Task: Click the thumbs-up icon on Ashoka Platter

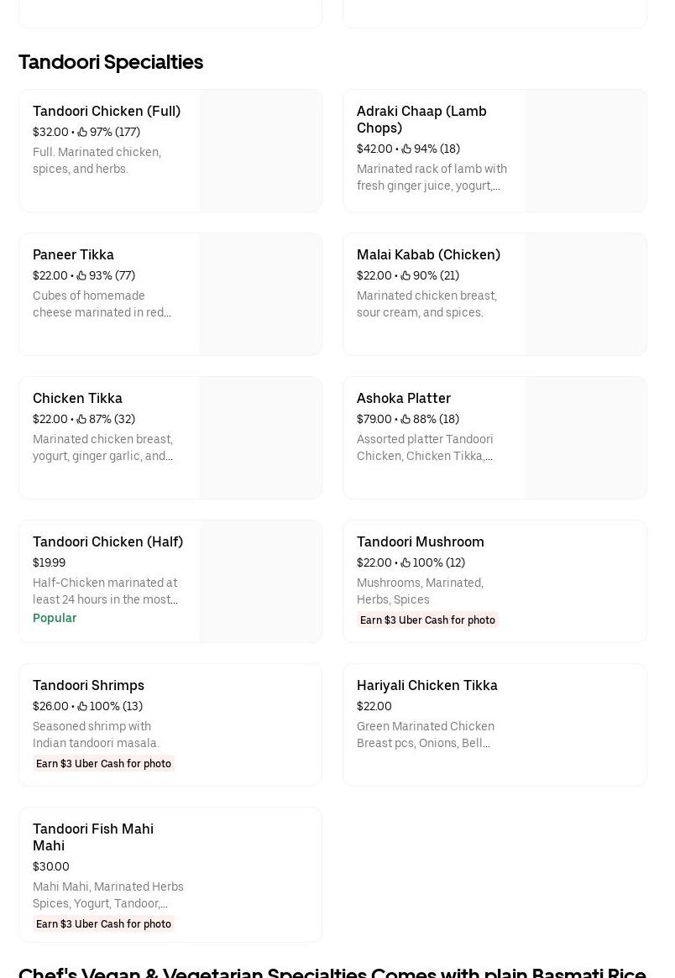Action: (x=406, y=419)
